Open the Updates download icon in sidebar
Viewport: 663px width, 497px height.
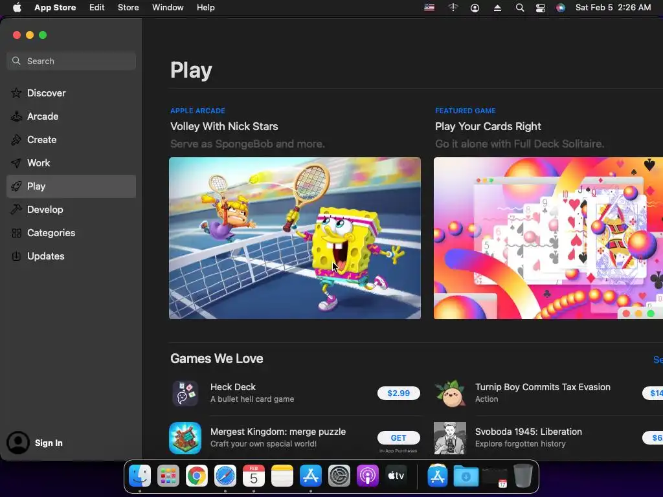pos(16,256)
